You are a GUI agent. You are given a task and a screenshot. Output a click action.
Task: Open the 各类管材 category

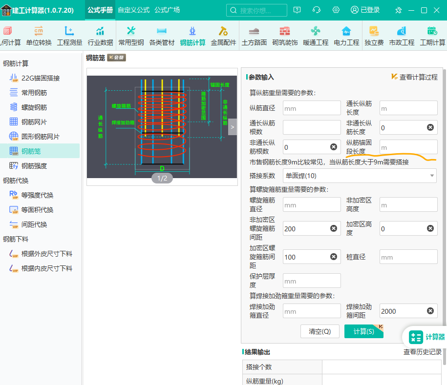pyautogui.click(x=162, y=36)
